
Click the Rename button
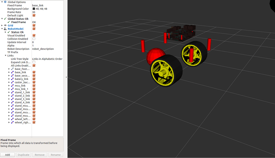56,155
